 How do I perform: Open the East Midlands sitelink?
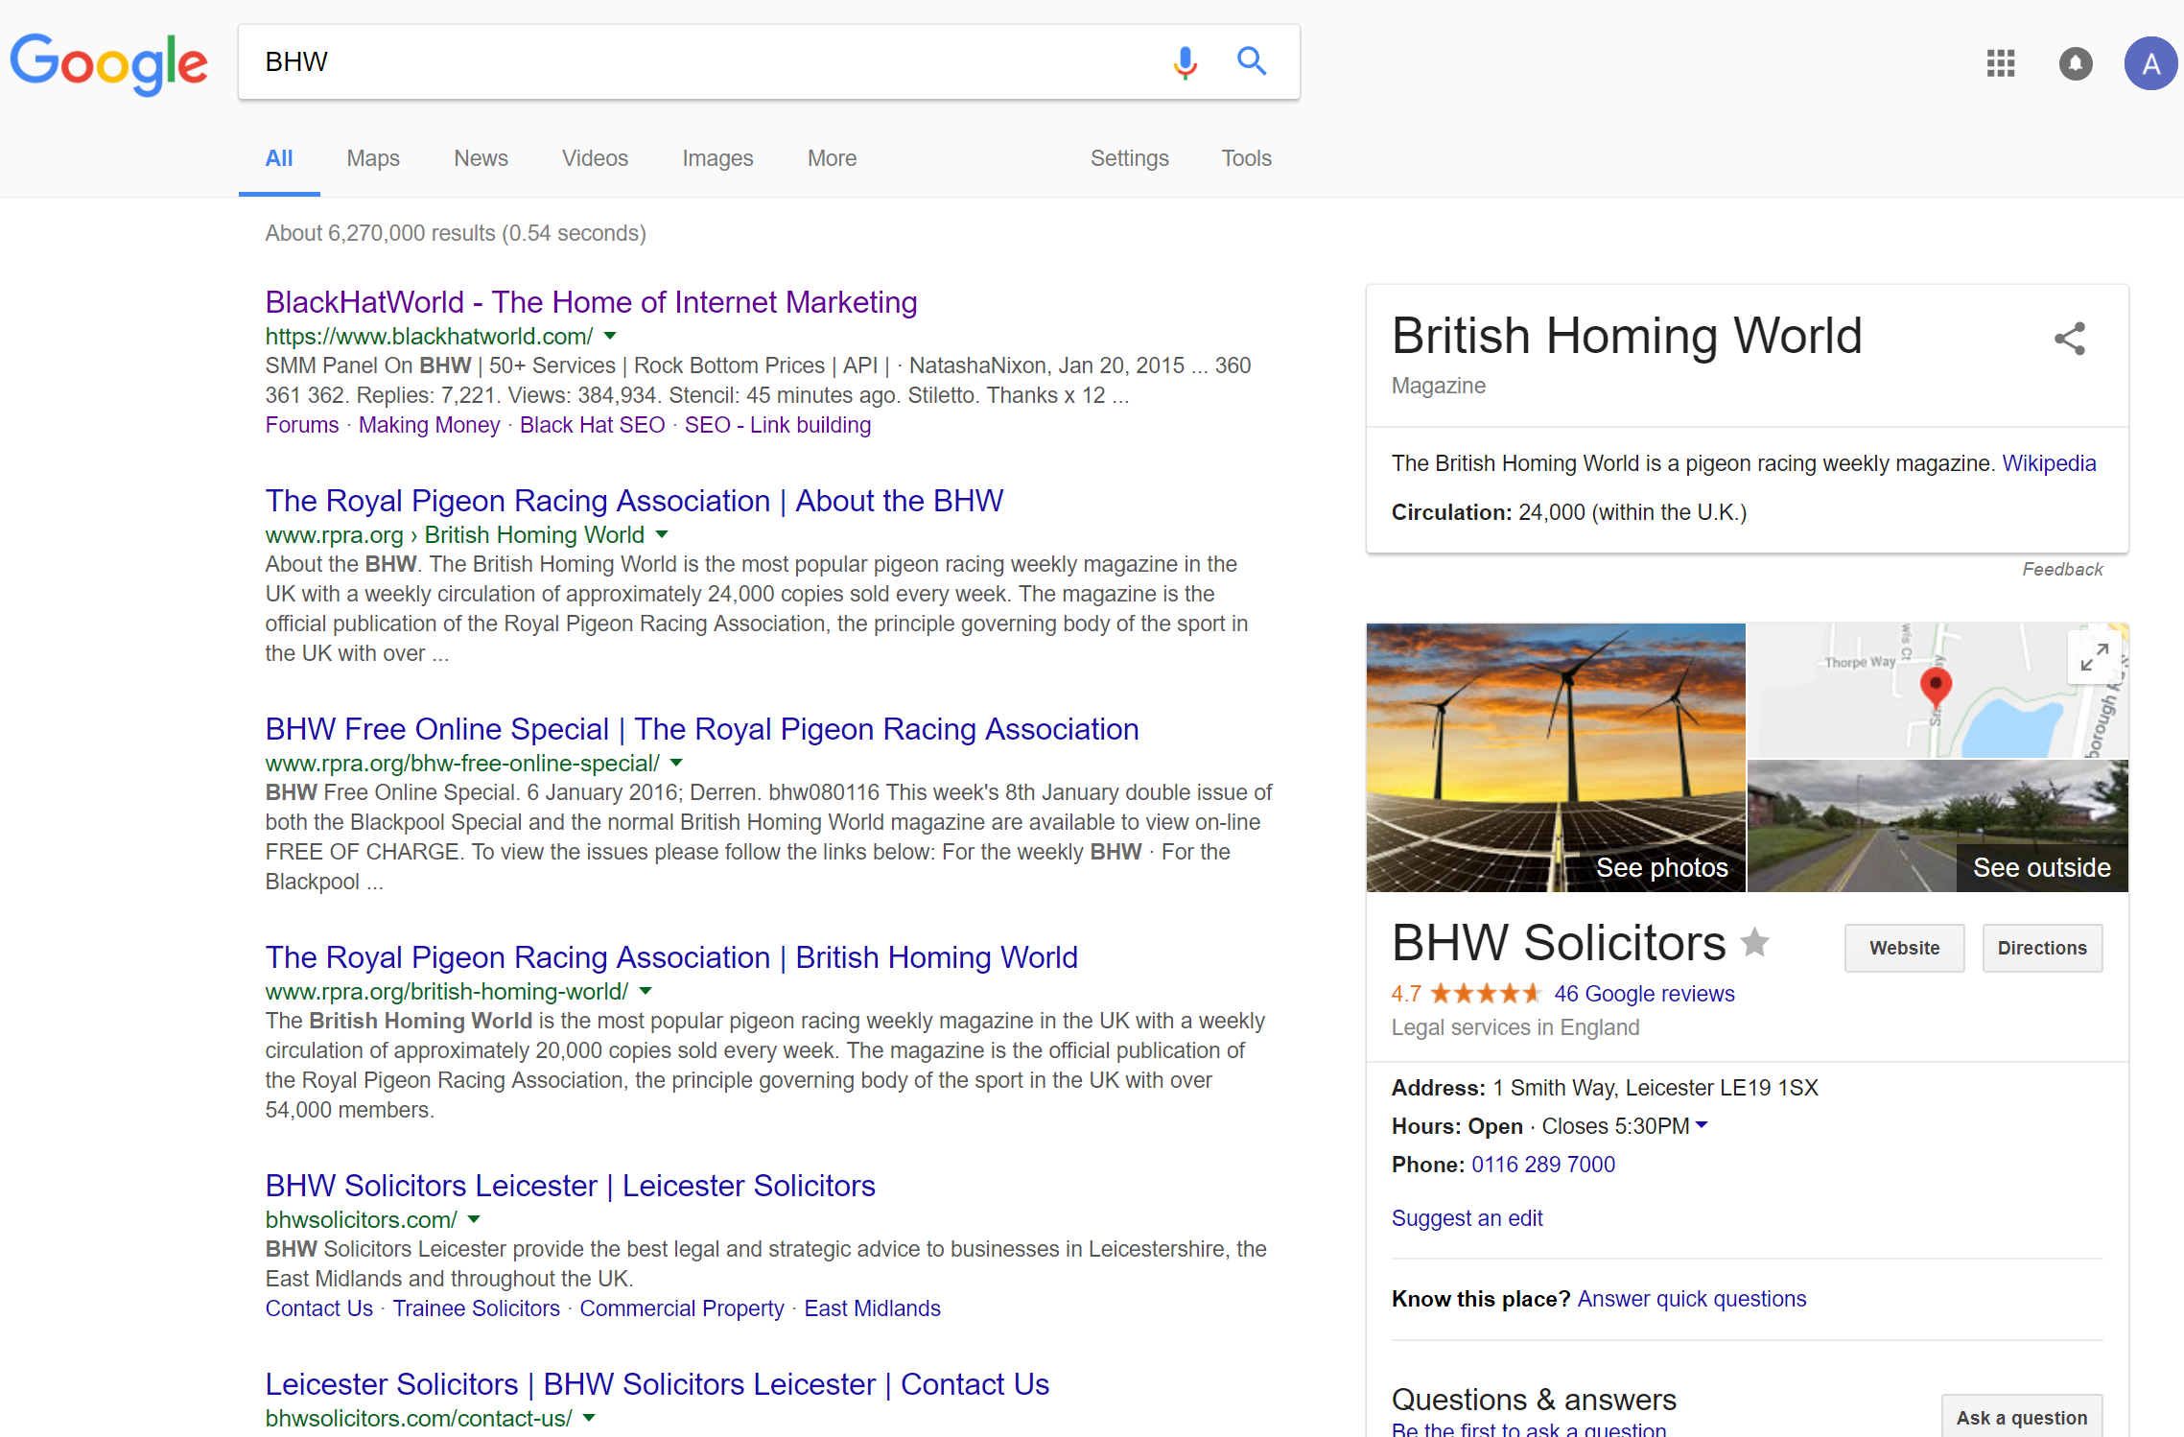pos(872,1308)
